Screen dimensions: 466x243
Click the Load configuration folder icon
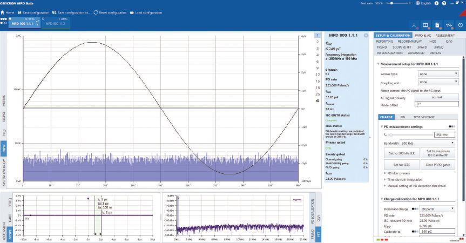132,12
